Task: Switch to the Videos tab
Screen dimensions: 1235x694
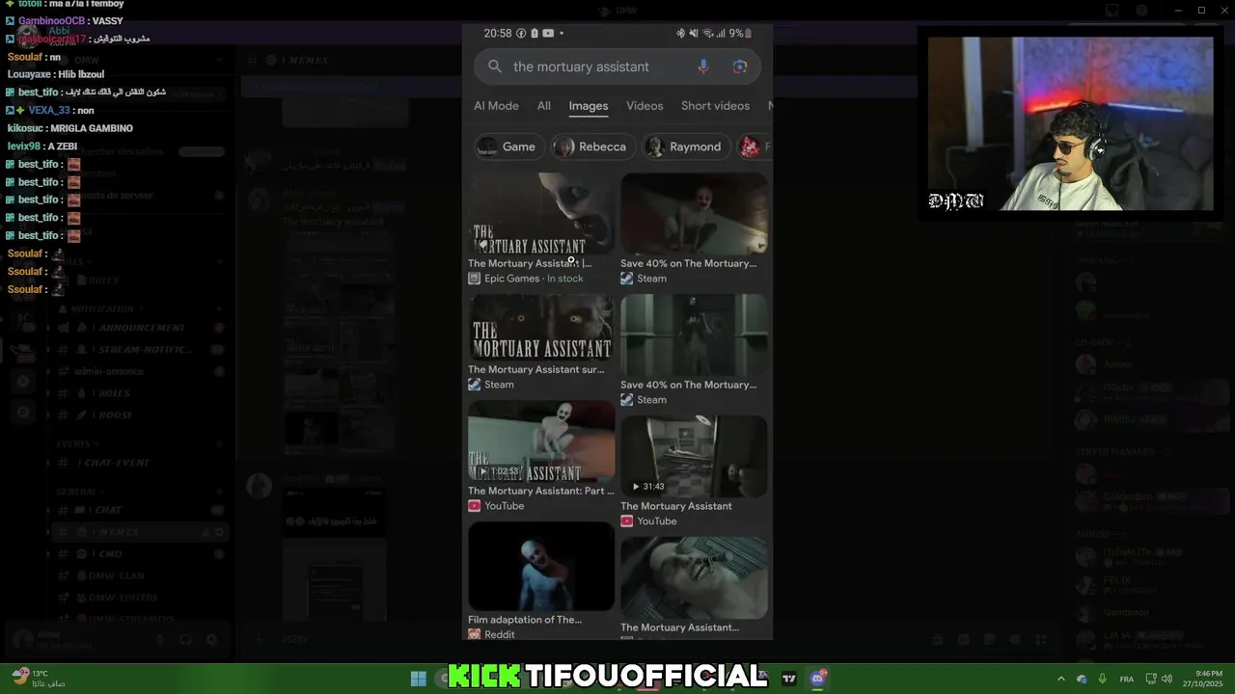Action: click(645, 106)
